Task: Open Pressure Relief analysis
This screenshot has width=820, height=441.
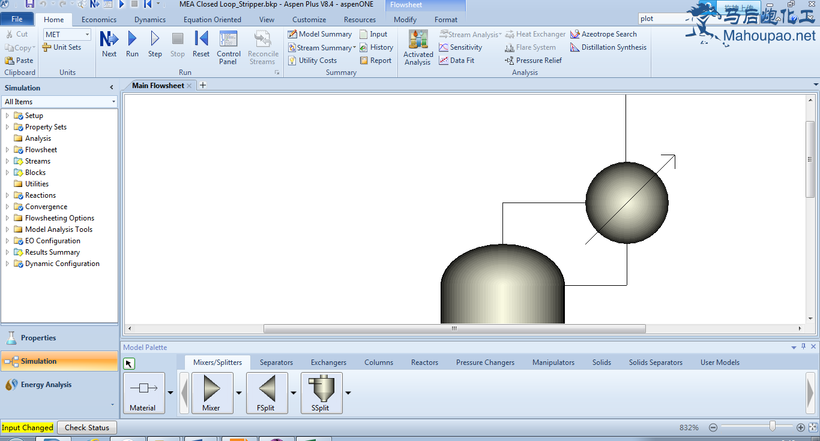Action: click(x=534, y=61)
